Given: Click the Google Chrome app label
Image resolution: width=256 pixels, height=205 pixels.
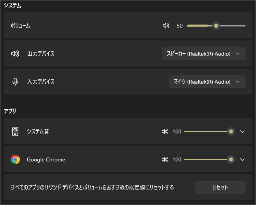Looking at the screenshot, I should tap(46, 159).
